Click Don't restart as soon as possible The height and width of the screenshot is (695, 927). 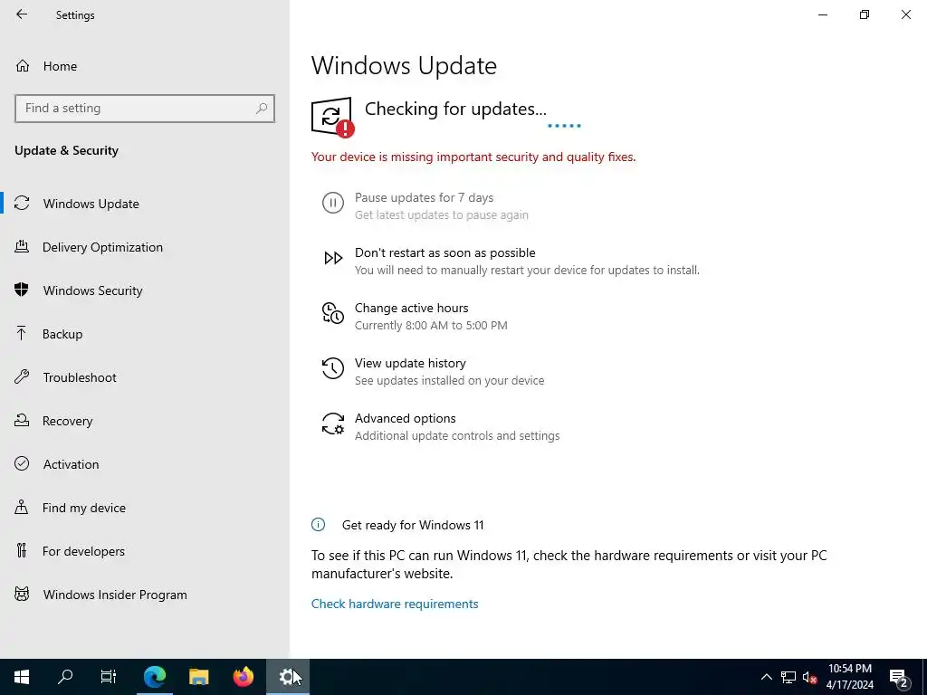point(445,252)
